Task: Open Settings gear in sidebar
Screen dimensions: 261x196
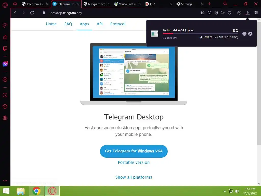Action: (x=5, y=118)
